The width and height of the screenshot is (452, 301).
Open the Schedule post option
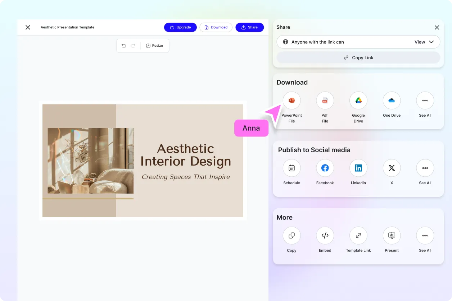[291, 168]
